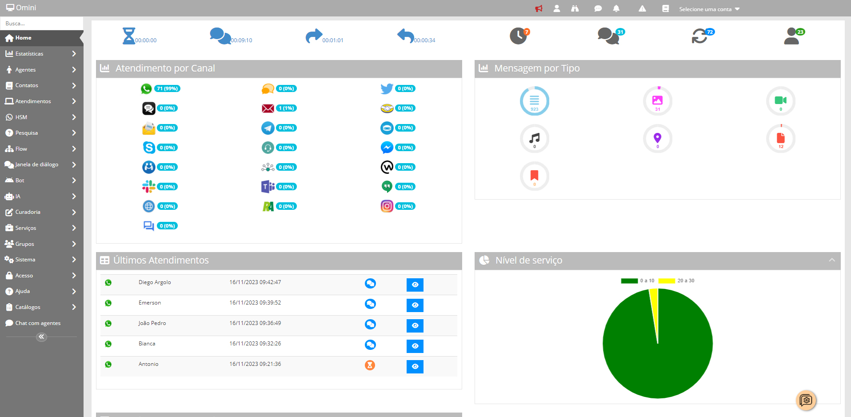Open the notifications bell icon

[616, 8]
